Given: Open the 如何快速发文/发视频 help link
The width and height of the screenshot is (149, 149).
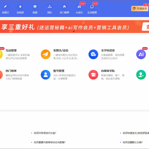Looking at the screenshot, I should tap(136, 133).
